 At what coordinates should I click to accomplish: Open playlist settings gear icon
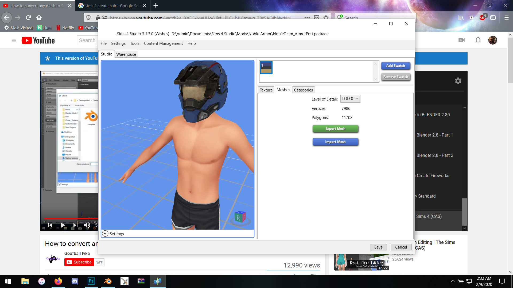(458, 81)
